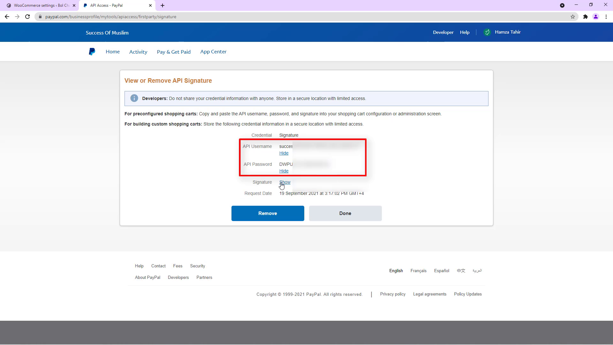Click the Hamza Tahir account avatar icon
Screen dimensions: 613x345
tap(487, 32)
